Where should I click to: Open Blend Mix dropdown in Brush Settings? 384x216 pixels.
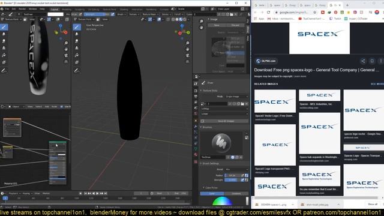point(236,169)
